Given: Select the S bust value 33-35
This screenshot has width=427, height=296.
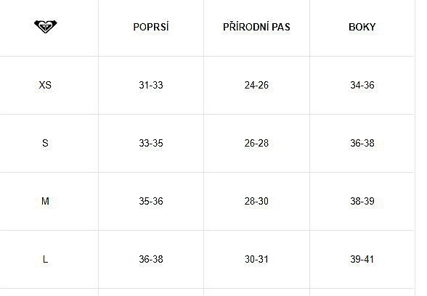Looking at the screenshot, I should click(151, 143).
